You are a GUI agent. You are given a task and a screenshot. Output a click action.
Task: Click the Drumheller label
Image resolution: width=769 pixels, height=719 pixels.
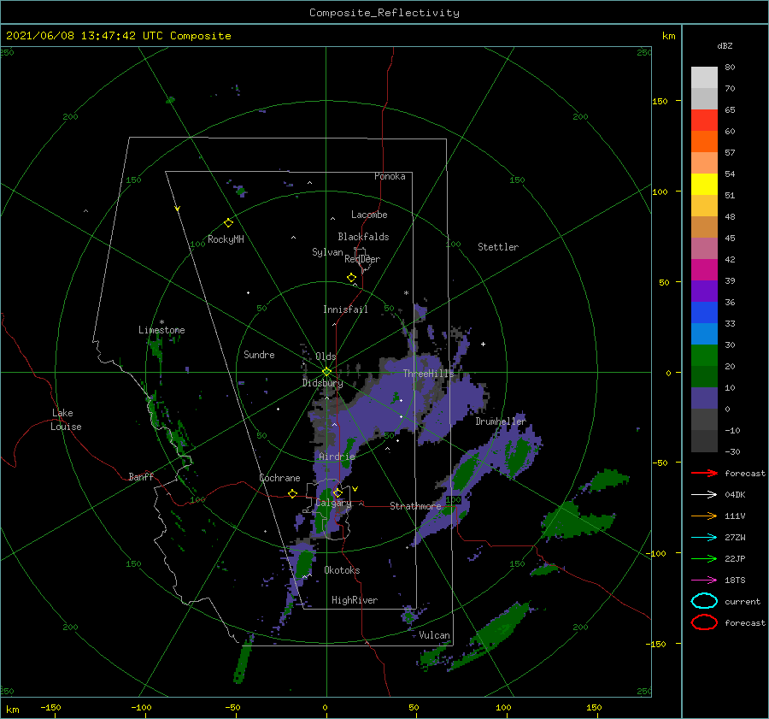click(x=500, y=421)
